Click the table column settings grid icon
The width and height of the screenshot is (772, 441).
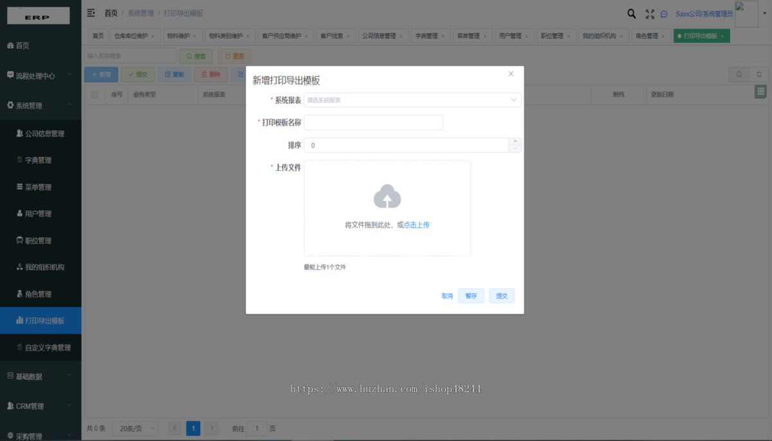click(761, 92)
